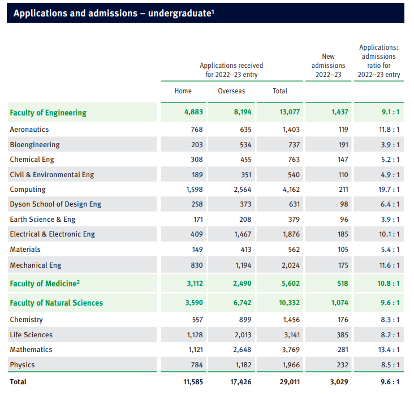Select the 'Applications received for 2022–23 entry' header
Image resolution: width=414 pixels, height=395 pixels.
pyautogui.click(x=231, y=70)
